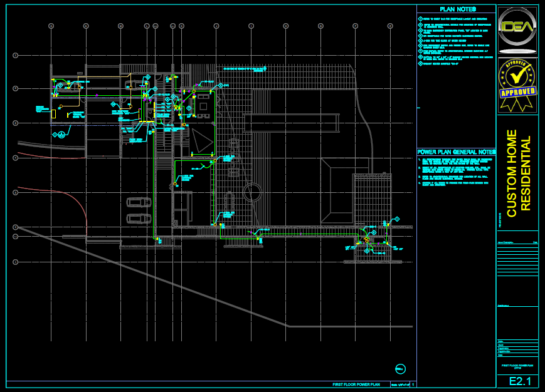Click the IDEA company logo
545x392 pixels.
pos(517,29)
